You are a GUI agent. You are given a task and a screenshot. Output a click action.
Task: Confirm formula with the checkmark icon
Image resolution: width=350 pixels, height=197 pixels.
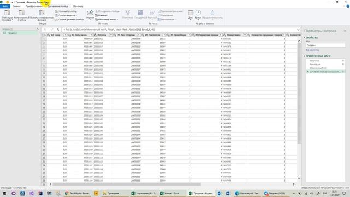click(x=51, y=30)
